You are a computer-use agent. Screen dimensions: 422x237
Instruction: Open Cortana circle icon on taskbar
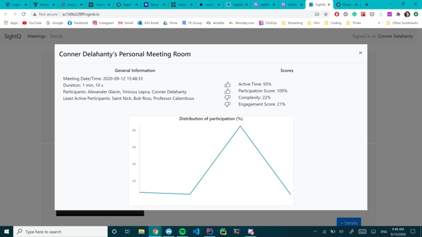pos(114,231)
